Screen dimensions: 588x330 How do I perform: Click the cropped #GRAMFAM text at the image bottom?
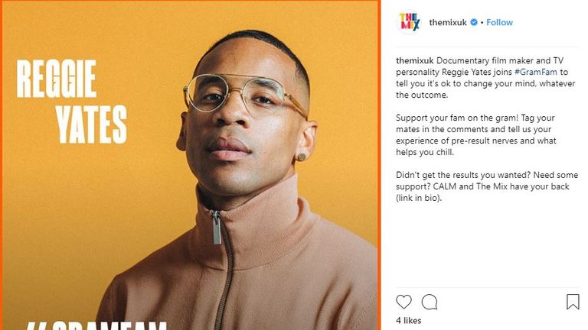point(96,325)
